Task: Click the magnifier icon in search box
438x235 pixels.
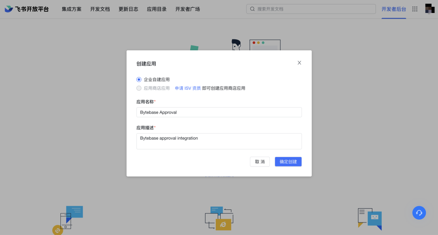Action: point(252,9)
